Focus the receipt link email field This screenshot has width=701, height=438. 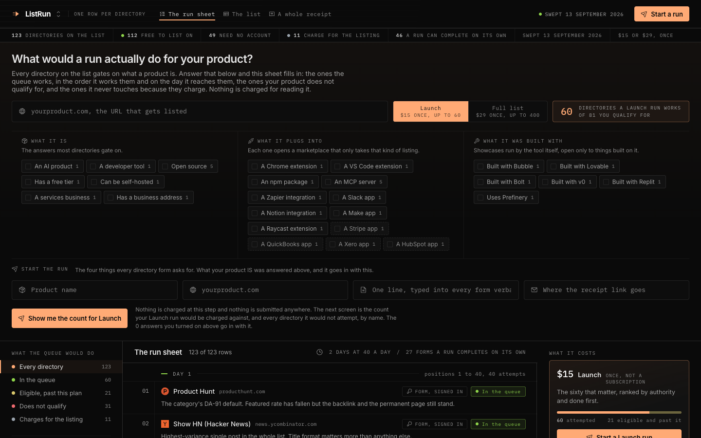pyautogui.click(x=607, y=290)
